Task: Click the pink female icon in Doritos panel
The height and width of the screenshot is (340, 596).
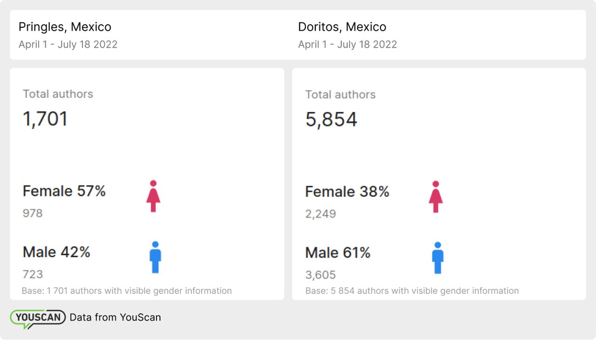Action: pyautogui.click(x=436, y=197)
